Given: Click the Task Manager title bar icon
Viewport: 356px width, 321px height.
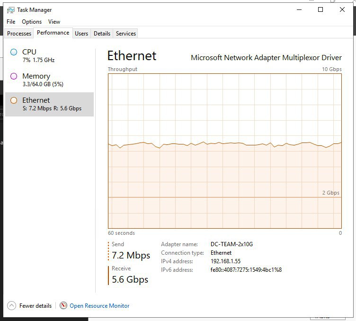Looking at the screenshot, I should point(10,10).
